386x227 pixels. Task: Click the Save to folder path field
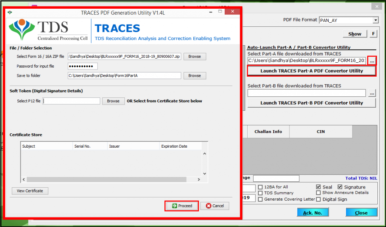(124, 76)
